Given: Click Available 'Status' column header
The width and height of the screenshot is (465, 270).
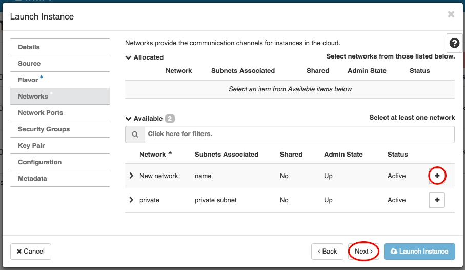Looking at the screenshot, I should click(398, 154).
